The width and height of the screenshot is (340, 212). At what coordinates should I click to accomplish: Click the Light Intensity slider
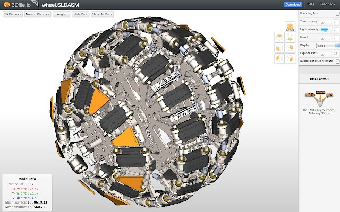pyautogui.click(x=324, y=29)
